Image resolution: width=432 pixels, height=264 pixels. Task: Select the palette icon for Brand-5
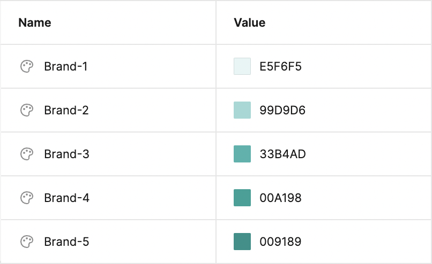(x=27, y=242)
